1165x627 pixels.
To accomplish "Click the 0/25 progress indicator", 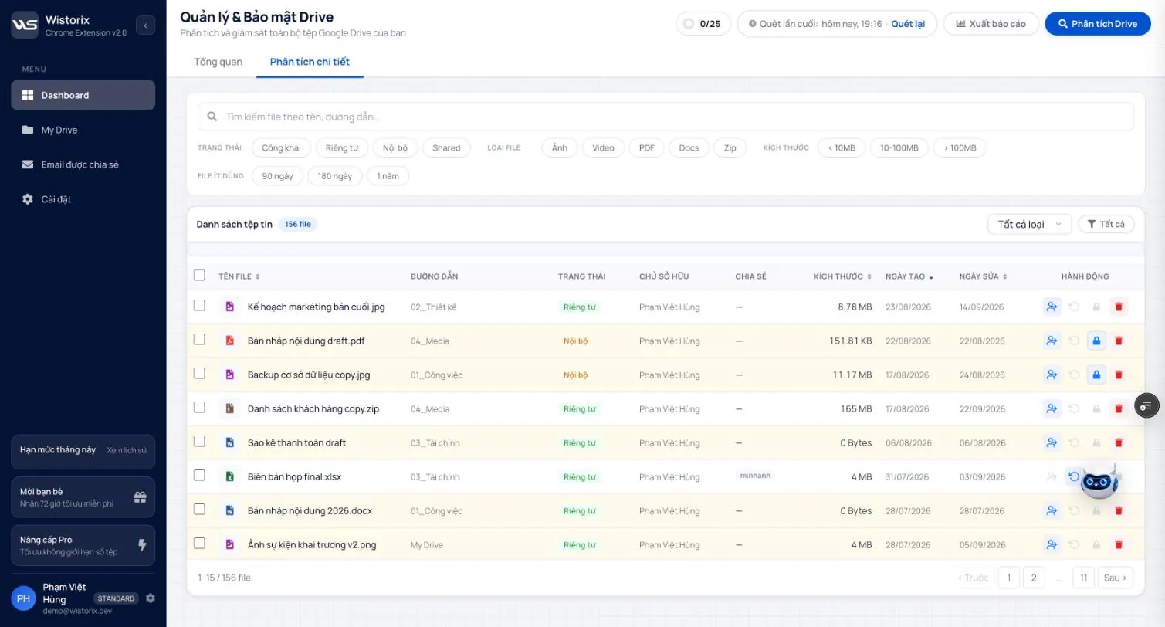I will click(703, 23).
